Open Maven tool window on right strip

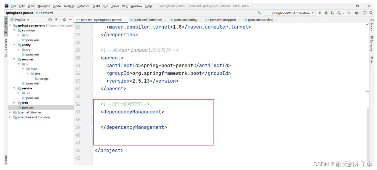coord(372,26)
